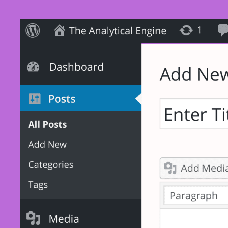Open comments via the speech bubble icon

223,30
